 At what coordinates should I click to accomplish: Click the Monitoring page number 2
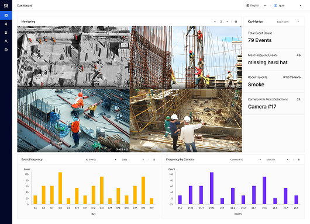coord(221,22)
